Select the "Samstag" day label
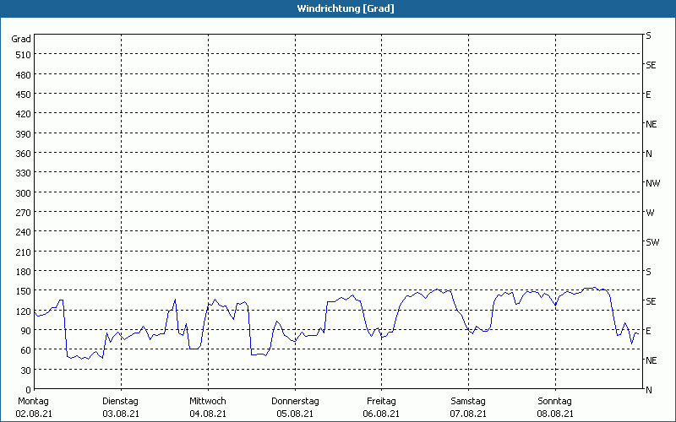 468,401
